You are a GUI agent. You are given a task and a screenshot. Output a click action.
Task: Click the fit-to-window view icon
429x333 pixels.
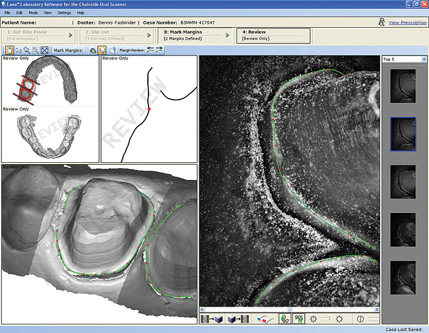click(44, 50)
